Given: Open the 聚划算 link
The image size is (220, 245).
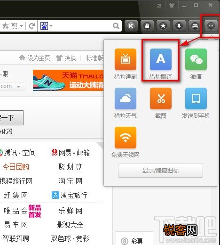Looking at the screenshot, I should pos(70,167).
